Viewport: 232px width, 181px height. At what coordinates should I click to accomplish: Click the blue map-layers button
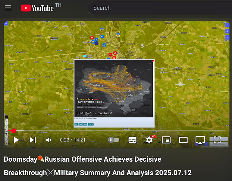227,31
